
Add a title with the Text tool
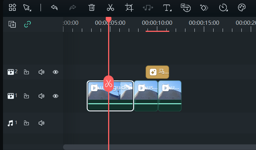(x=167, y=7)
